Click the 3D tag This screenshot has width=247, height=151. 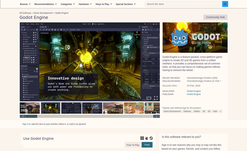coord(204,111)
